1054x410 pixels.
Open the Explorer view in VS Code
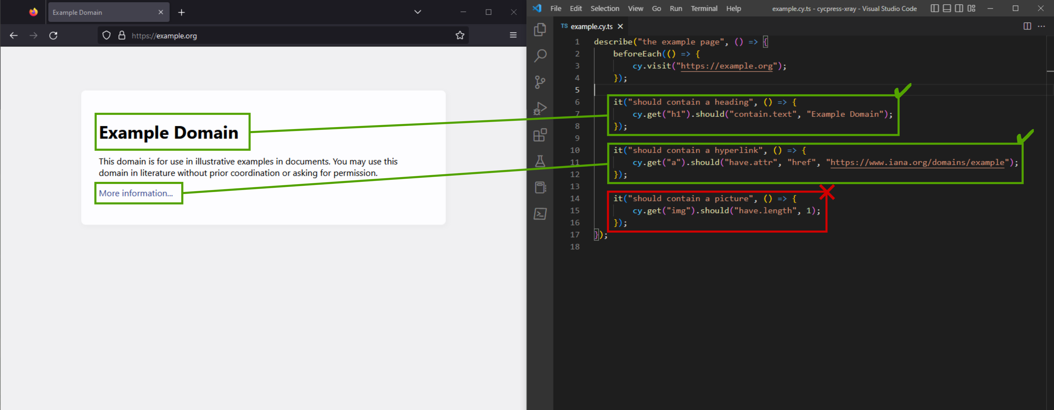[x=540, y=29]
